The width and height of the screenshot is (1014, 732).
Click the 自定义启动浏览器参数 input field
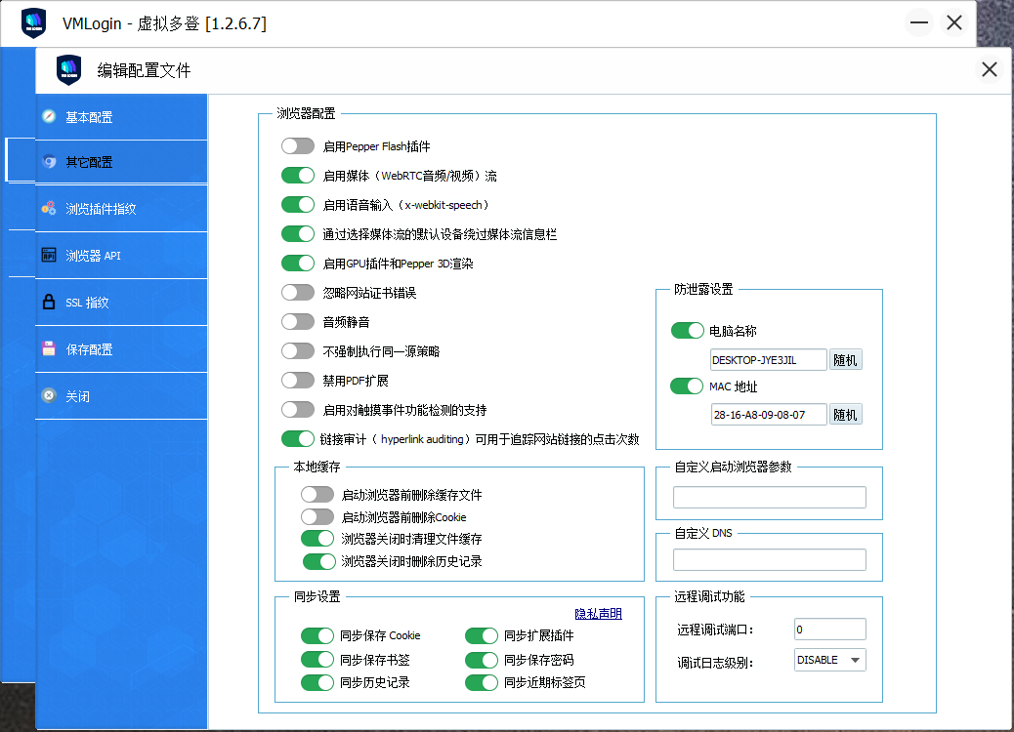[x=770, y=497]
